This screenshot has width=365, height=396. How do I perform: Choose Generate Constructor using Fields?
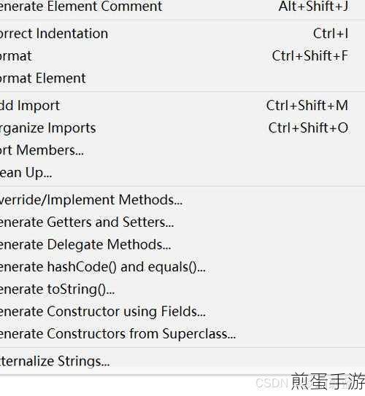pyautogui.click(x=182, y=311)
